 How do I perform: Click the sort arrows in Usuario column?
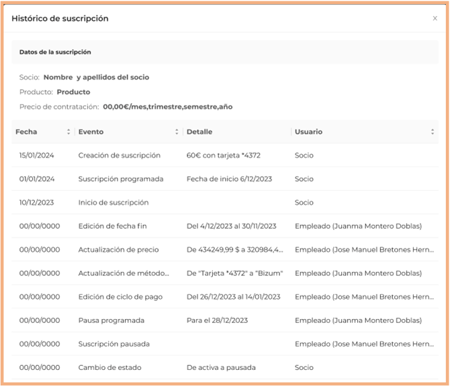432,132
